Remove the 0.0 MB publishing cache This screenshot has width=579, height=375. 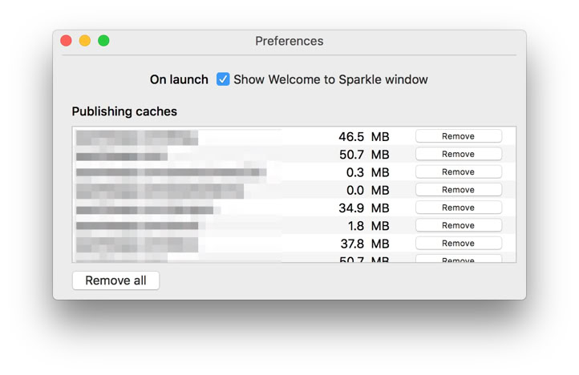[458, 190]
